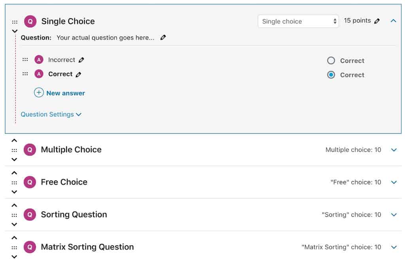Move Free Choice question down arrow

click(14, 192)
